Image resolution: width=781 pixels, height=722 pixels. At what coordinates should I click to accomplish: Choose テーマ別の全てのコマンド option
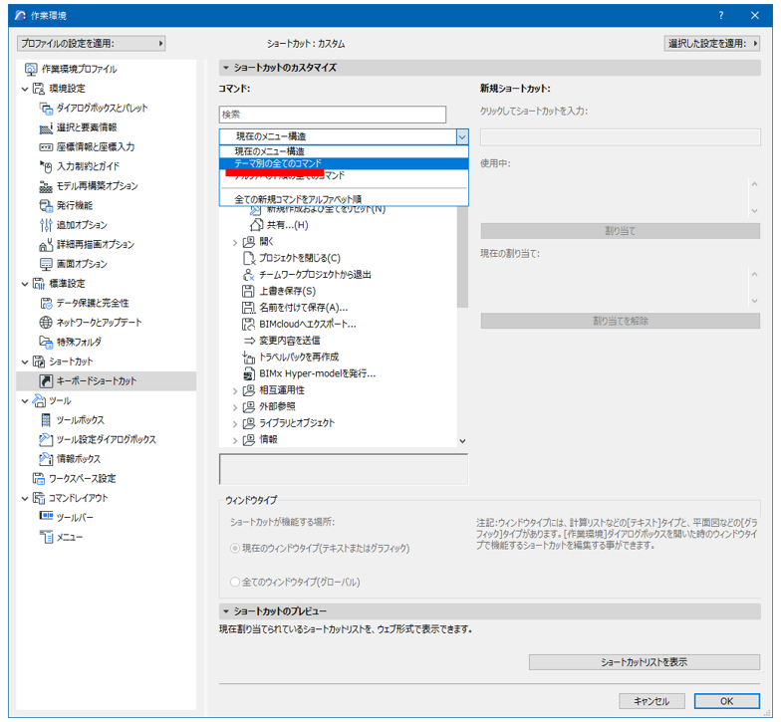(x=344, y=163)
